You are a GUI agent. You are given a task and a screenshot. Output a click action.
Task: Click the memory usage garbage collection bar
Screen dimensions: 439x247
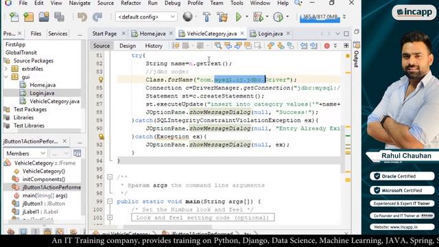pos(320,17)
